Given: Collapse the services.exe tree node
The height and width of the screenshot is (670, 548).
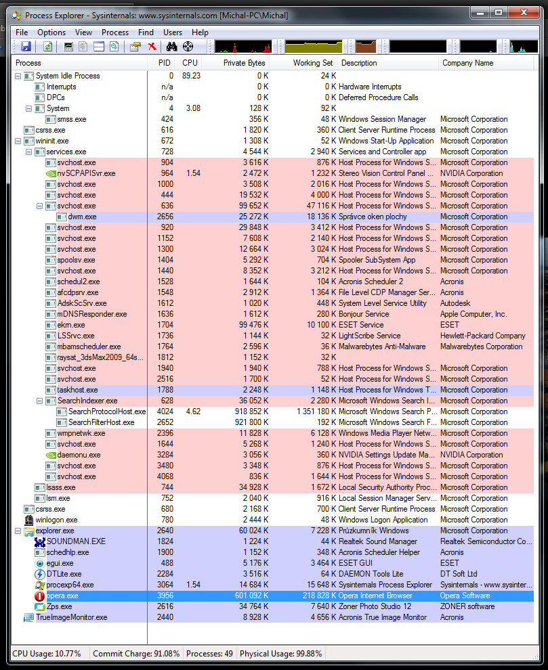Looking at the screenshot, I should (x=29, y=152).
